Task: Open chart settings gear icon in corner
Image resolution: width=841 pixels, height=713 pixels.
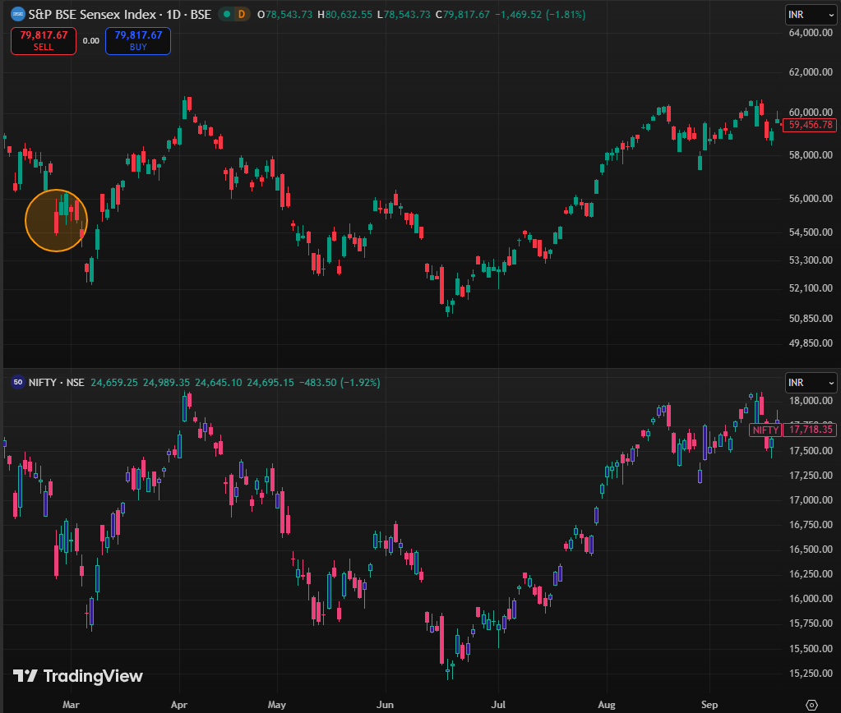Action: (x=811, y=704)
